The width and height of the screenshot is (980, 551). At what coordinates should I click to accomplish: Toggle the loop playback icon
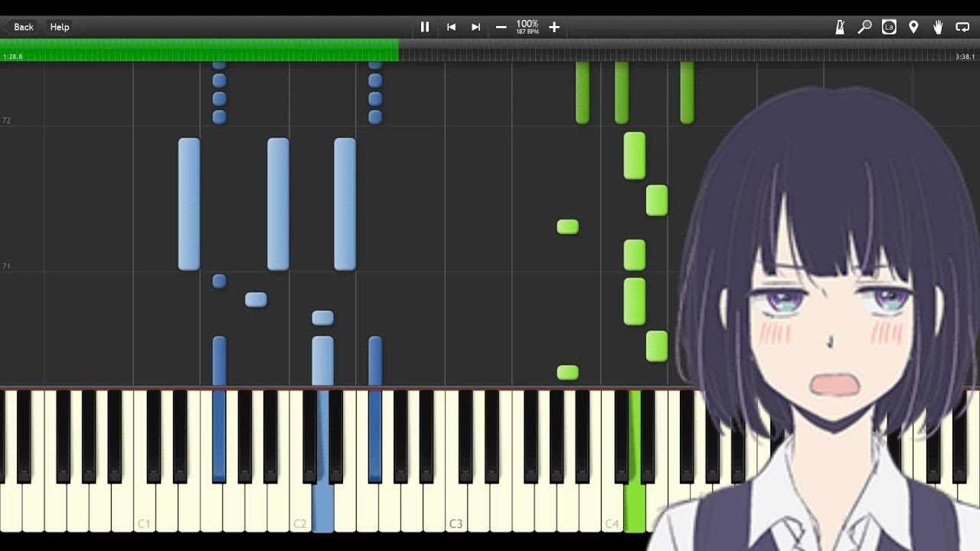point(962,27)
